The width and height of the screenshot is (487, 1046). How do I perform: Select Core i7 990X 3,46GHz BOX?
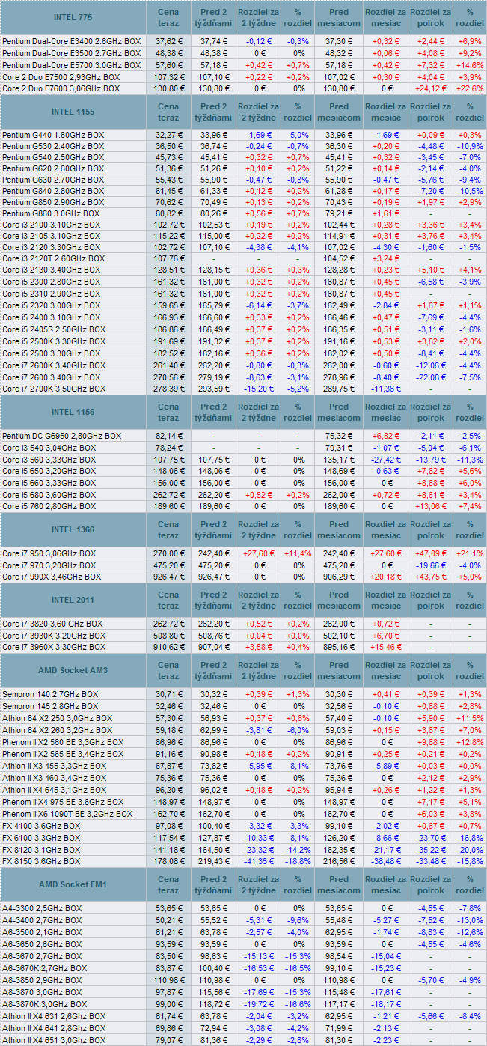coord(51,577)
